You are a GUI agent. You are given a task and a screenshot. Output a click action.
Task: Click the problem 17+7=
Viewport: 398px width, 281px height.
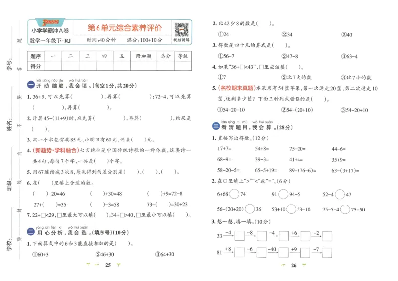pos(225,149)
